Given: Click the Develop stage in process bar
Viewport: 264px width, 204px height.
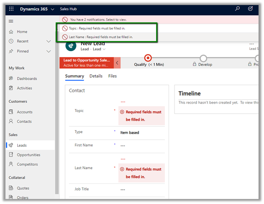Looking at the screenshot, I should pos(203,58).
